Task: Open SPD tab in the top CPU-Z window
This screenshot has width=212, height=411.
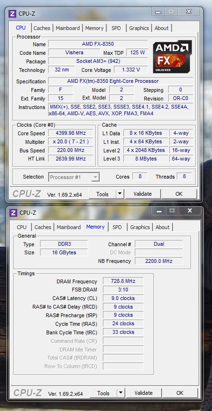Action: pyautogui.click(x=116, y=28)
